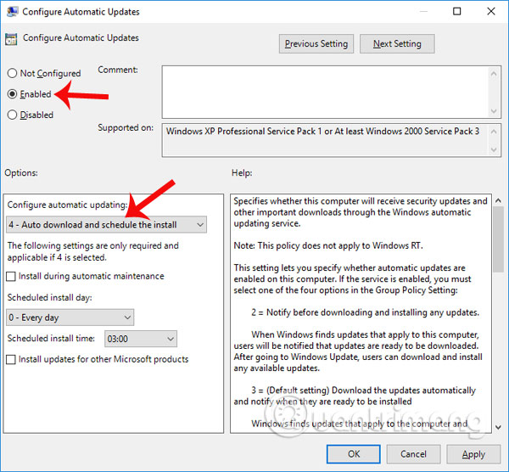Click 'When Windows finds updates that apply' paragraph
The image size is (509, 472).
click(x=358, y=351)
